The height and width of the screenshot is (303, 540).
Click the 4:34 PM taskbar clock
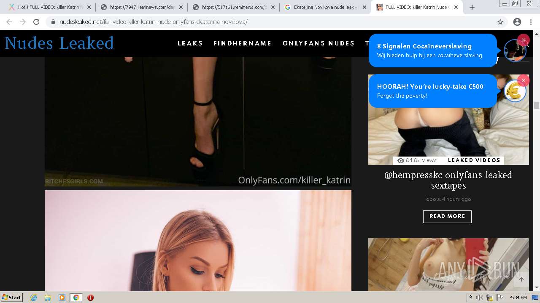[x=518, y=298]
